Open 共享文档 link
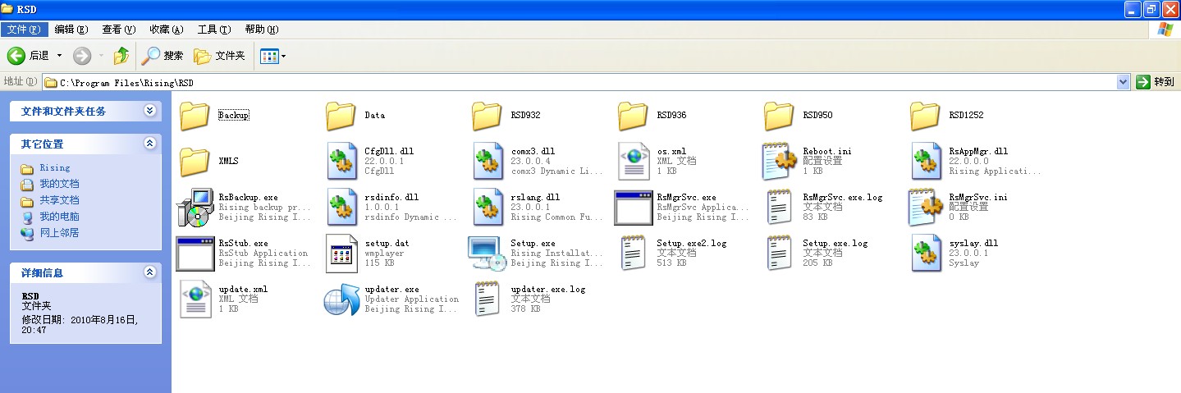Image resolution: width=1181 pixels, height=393 pixels. coord(59,200)
